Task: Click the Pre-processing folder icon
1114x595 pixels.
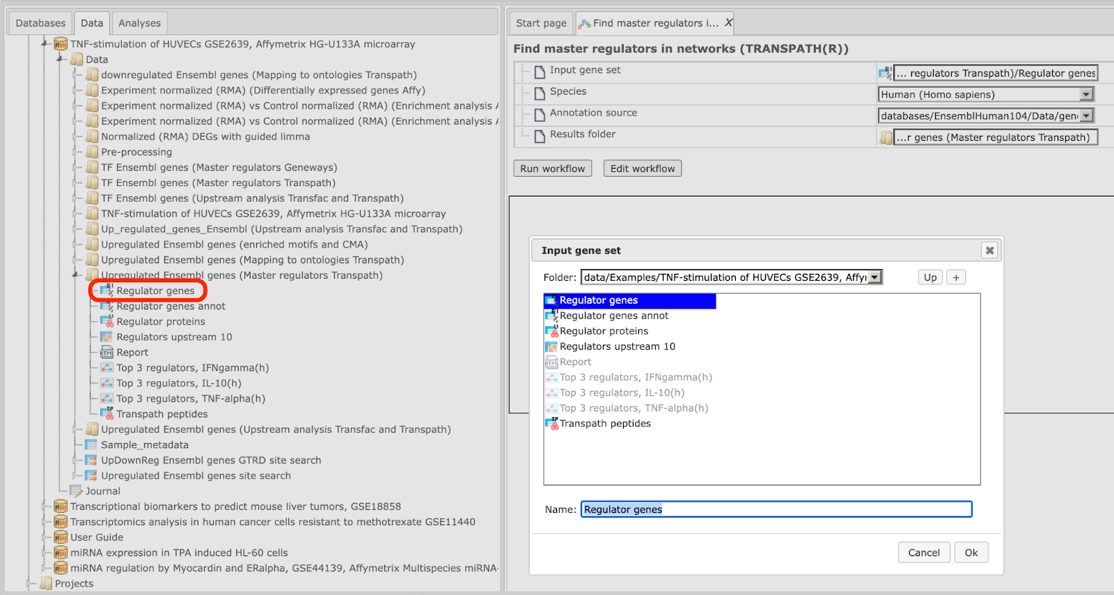Action: click(x=92, y=152)
